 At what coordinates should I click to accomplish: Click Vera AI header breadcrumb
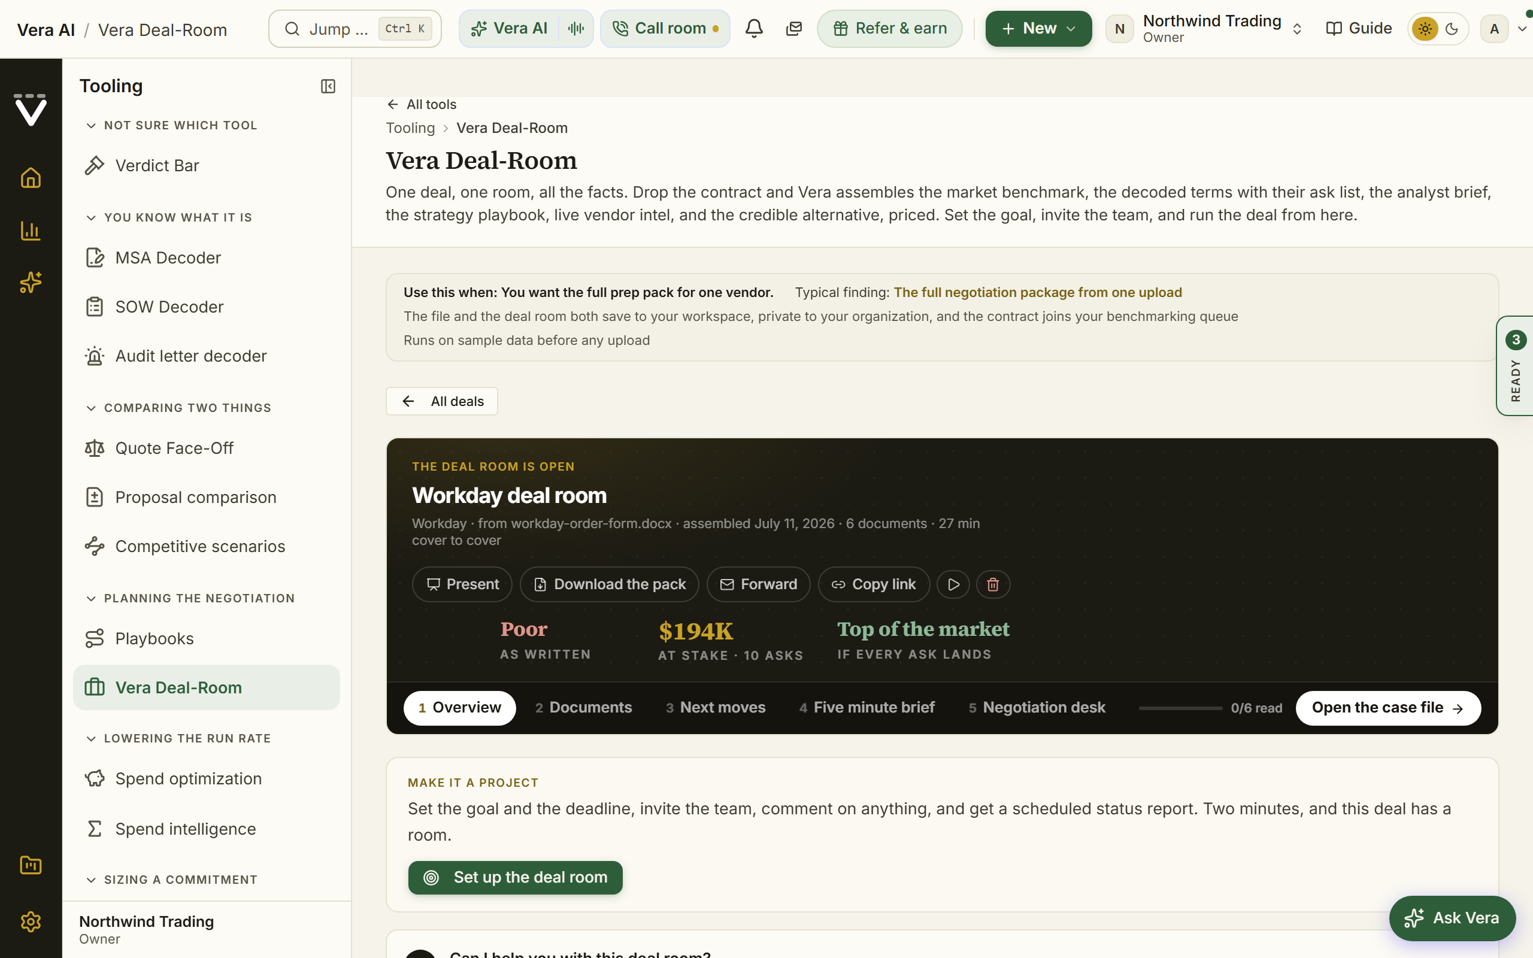(46, 30)
